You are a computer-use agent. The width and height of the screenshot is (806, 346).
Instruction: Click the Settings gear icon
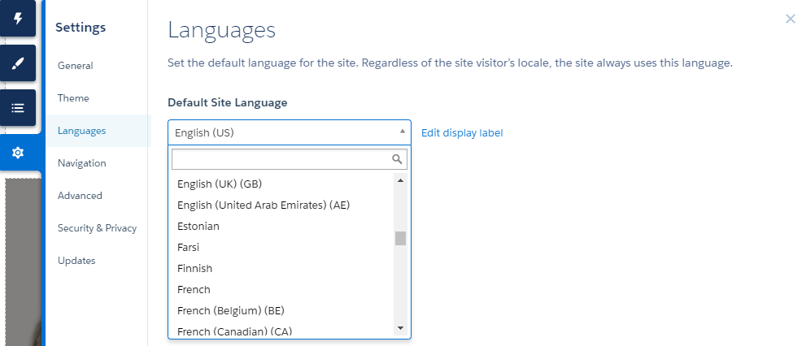click(x=18, y=153)
